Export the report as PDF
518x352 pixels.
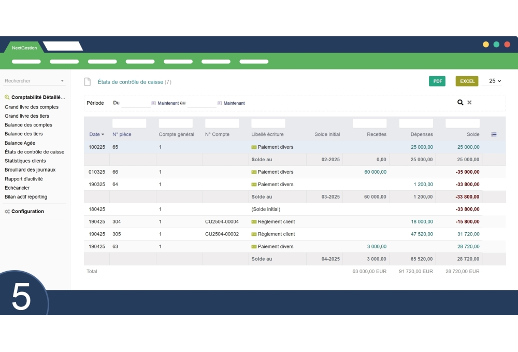[x=437, y=81]
